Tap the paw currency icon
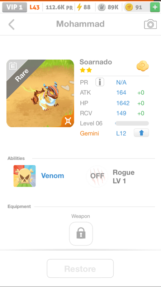Image resolution: width=161 pixels, height=287 pixels. point(101,7)
